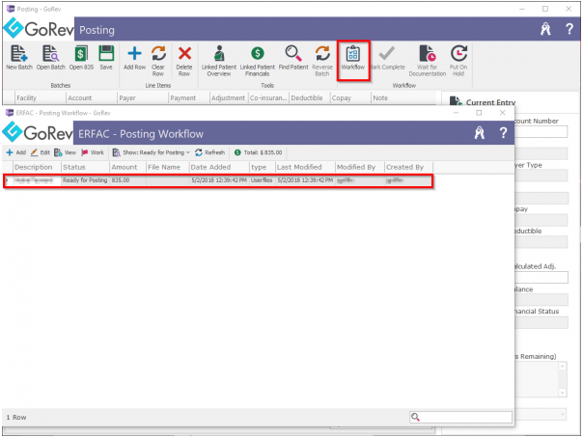Viewport: 583px width, 437px height.
Task: Click Clear Row icon
Action: click(158, 53)
